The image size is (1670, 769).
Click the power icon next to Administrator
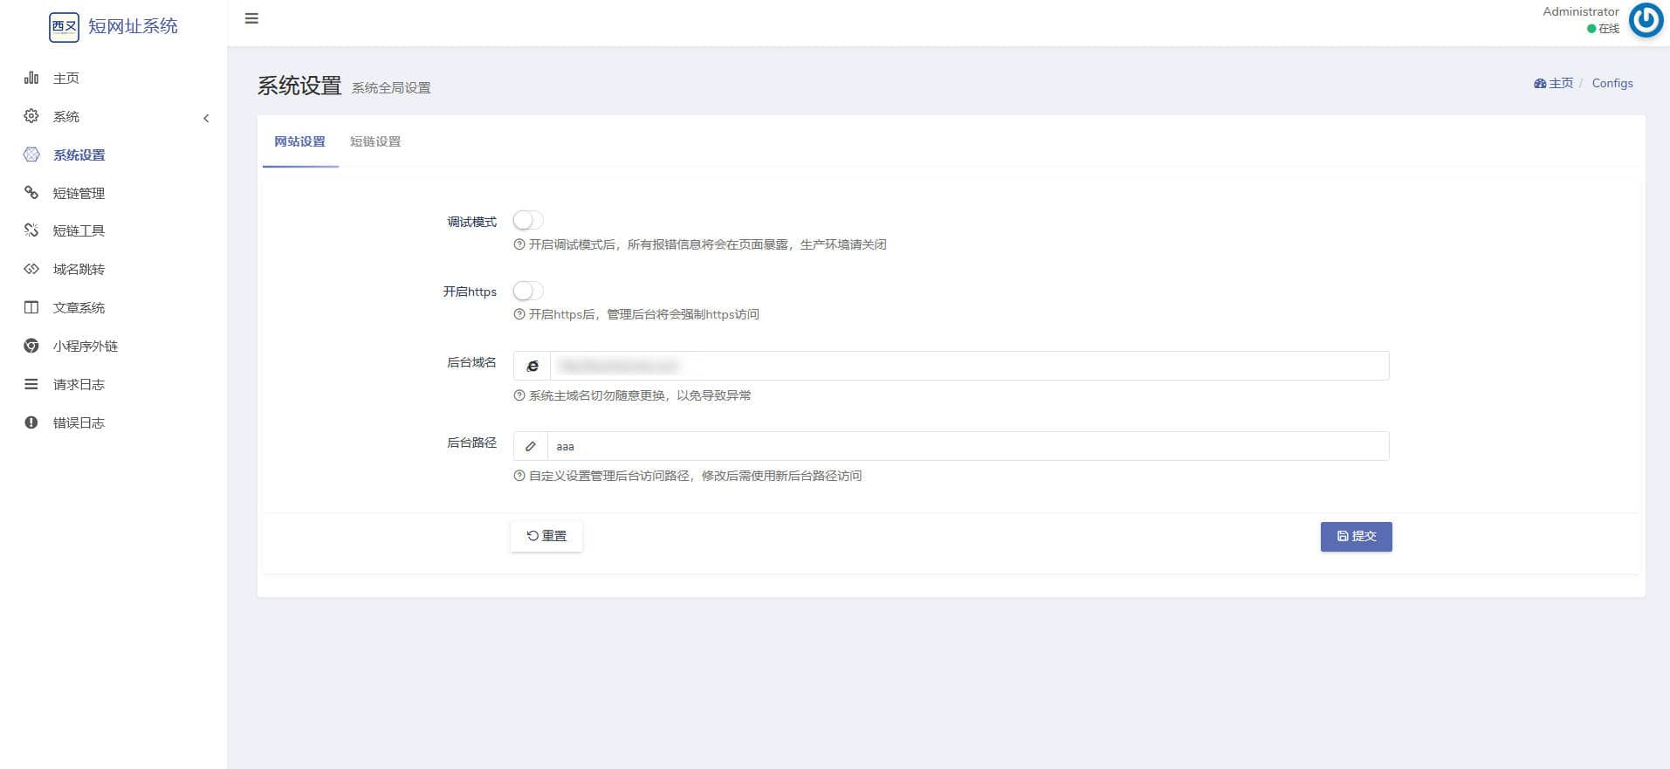(1646, 20)
